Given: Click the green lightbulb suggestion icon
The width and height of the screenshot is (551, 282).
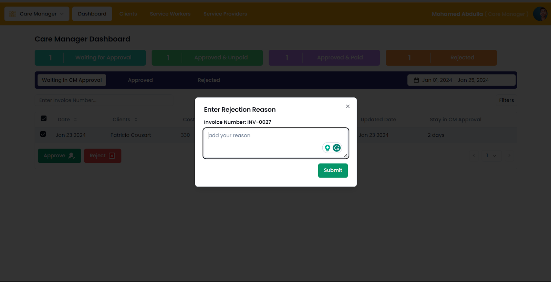Looking at the screenshot, I should coord(328,148).
